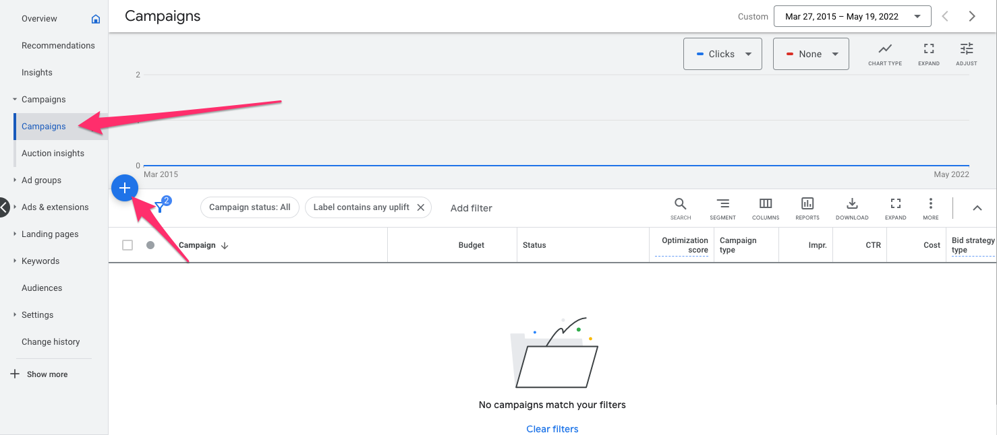Click the Clear filters link

coord(552,429)
